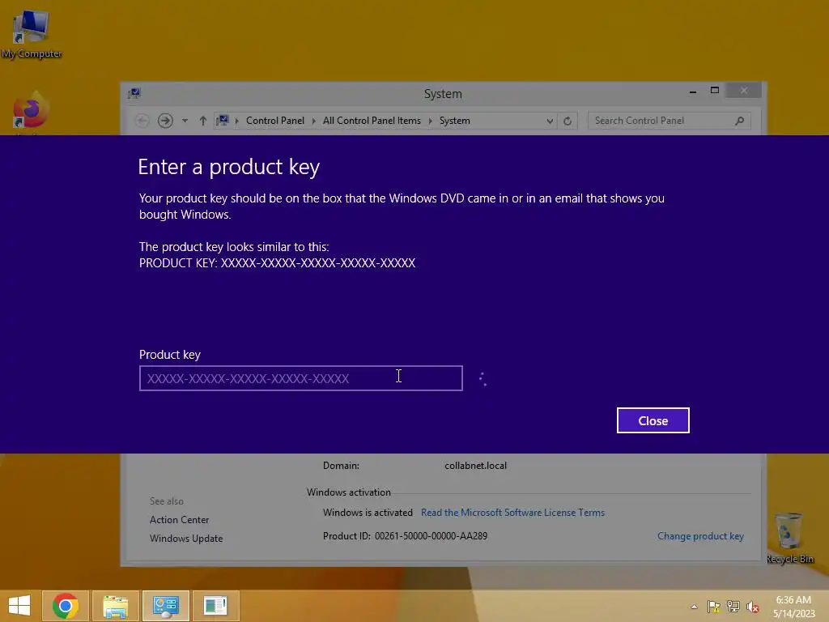Expand address bar history dropdown
Viewport: 829px width, 622px height.
[x=550, y=121]
